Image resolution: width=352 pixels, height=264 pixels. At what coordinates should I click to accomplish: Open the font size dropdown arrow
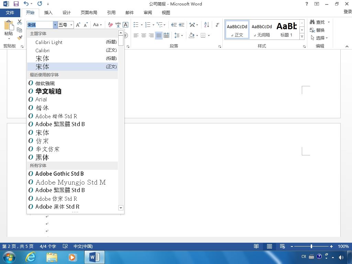71,25
